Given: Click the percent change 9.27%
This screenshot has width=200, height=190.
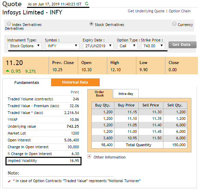Looking at the screenshot, I should (30, 71).
